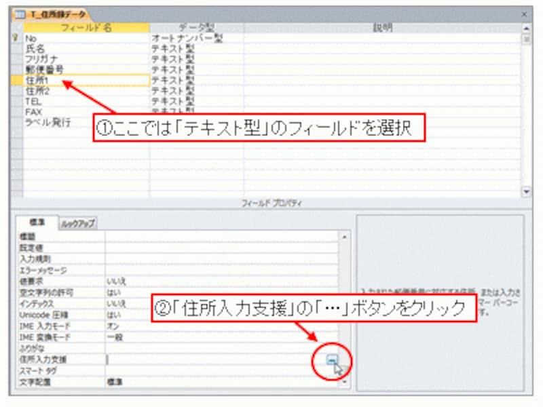
Task: Select the No field name cell
Action: coord(86,38)
